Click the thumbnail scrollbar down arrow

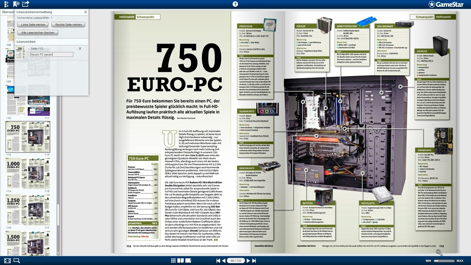coord(58,254)
